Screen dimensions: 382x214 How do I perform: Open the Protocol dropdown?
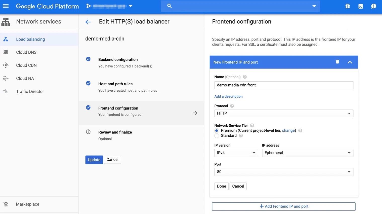pos(284,113)
